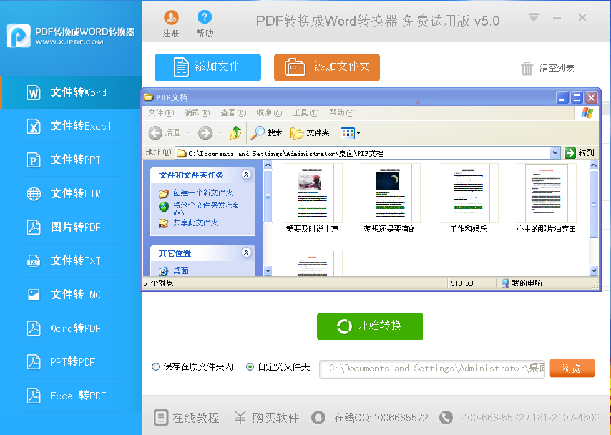Select 文件转Excel in sidebar
611x435 pixels.
click(x=72, y=126)
